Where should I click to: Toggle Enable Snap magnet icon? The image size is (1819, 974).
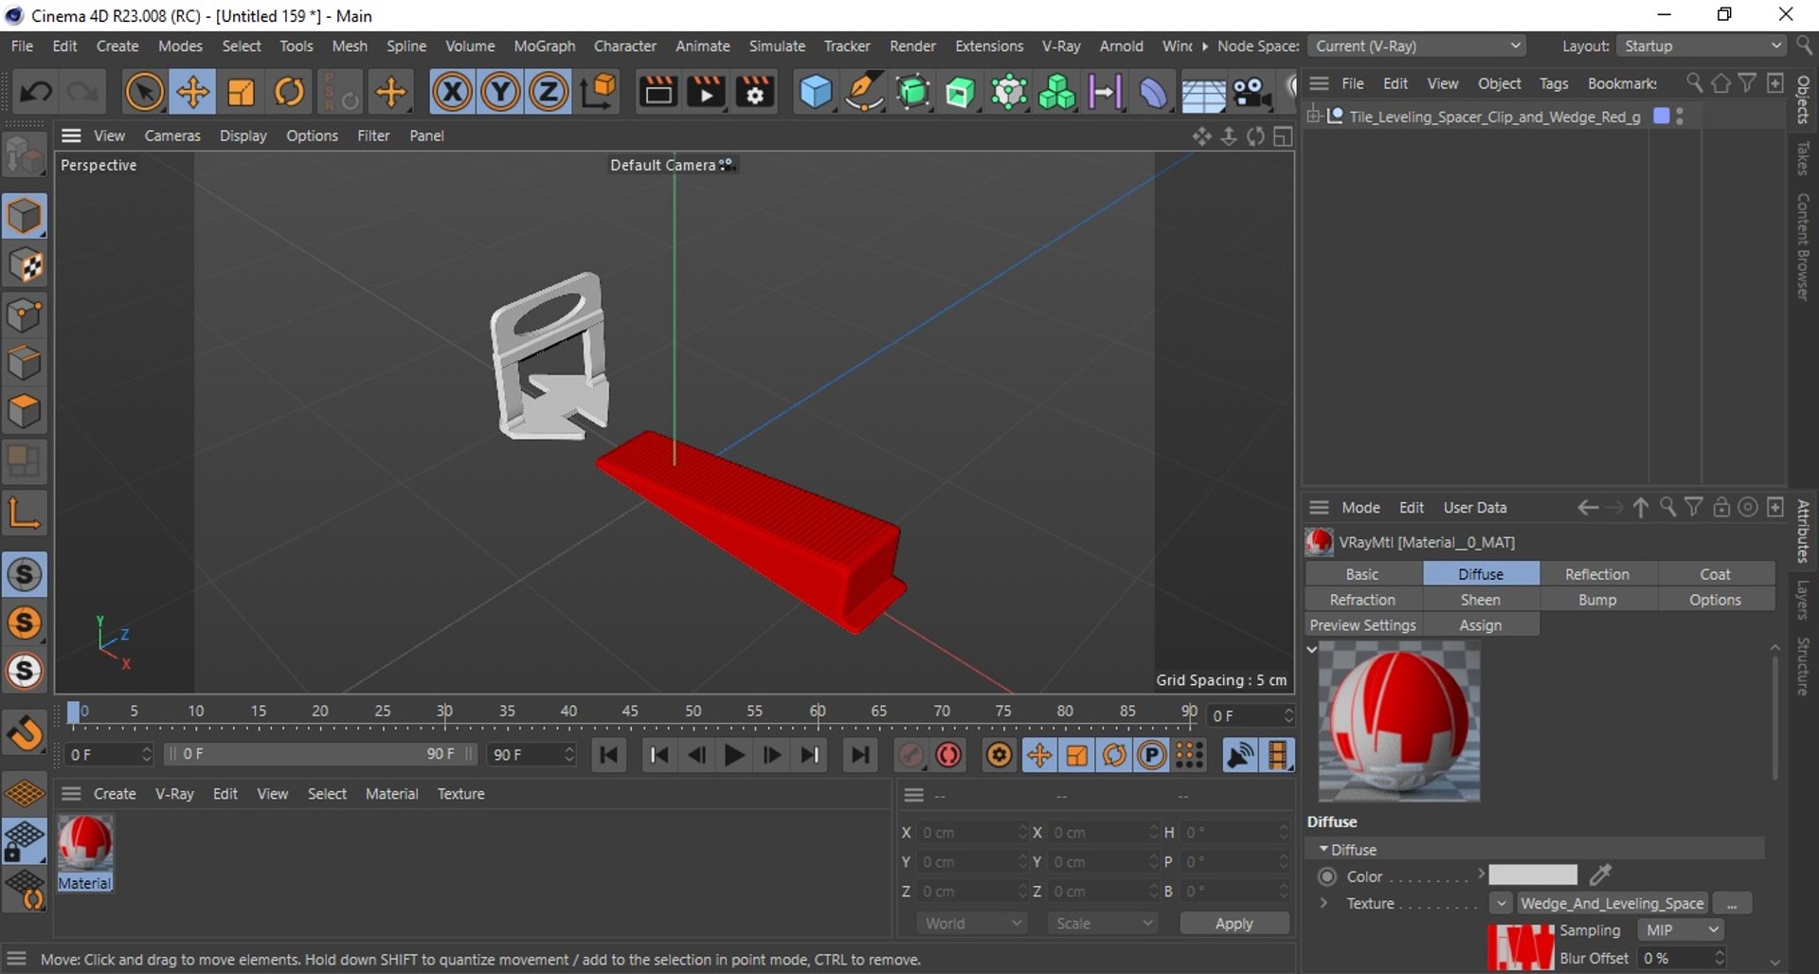[x=25, y=732]
